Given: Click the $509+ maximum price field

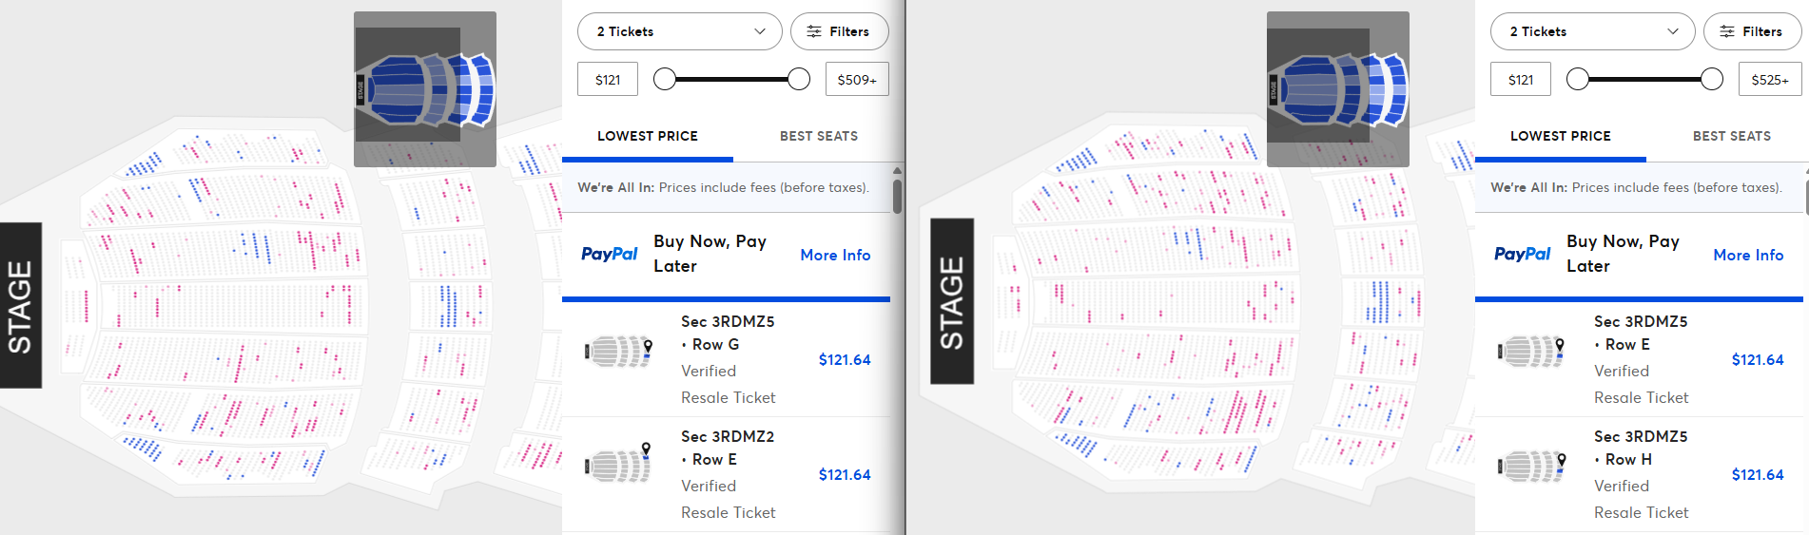Looking at the screenshot, I should click(x=857, y=80).
